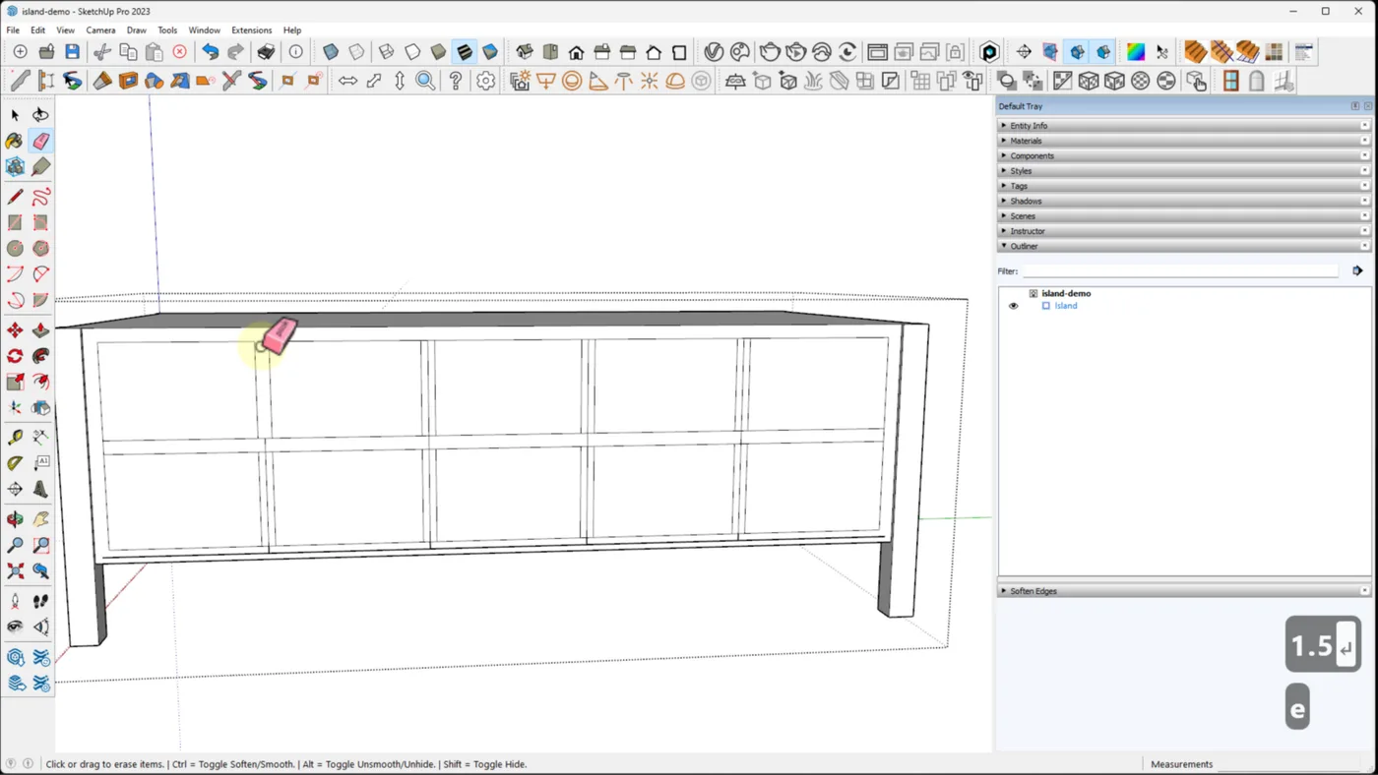The image size is (1378, 775).
Task: Expand the Entity Info panel
Action: (1029, 126)
